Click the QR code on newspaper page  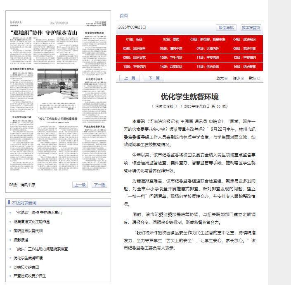pos(104,24)
